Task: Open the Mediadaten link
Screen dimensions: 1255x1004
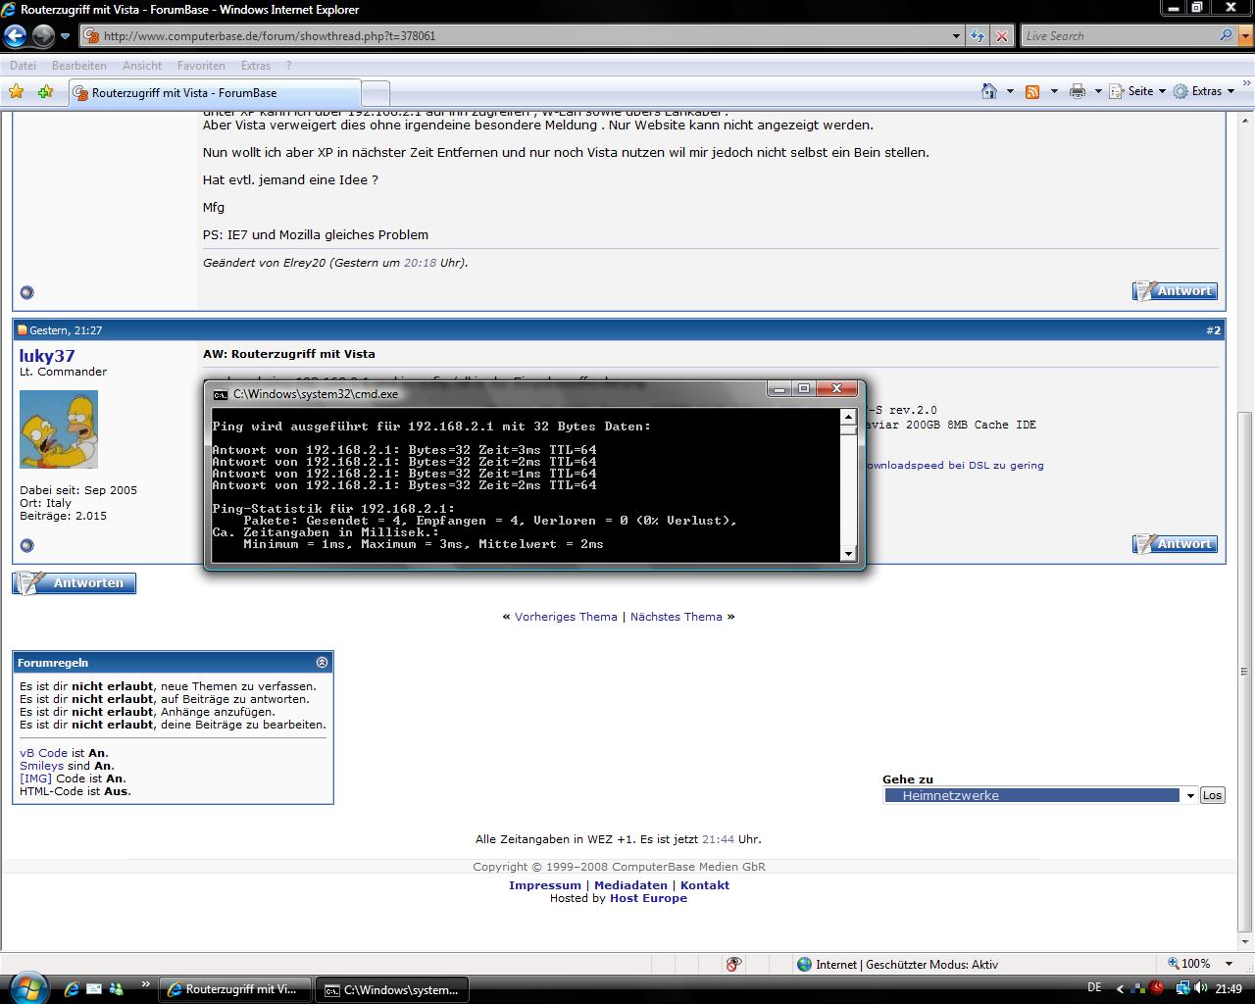Action: coord(630,885)
